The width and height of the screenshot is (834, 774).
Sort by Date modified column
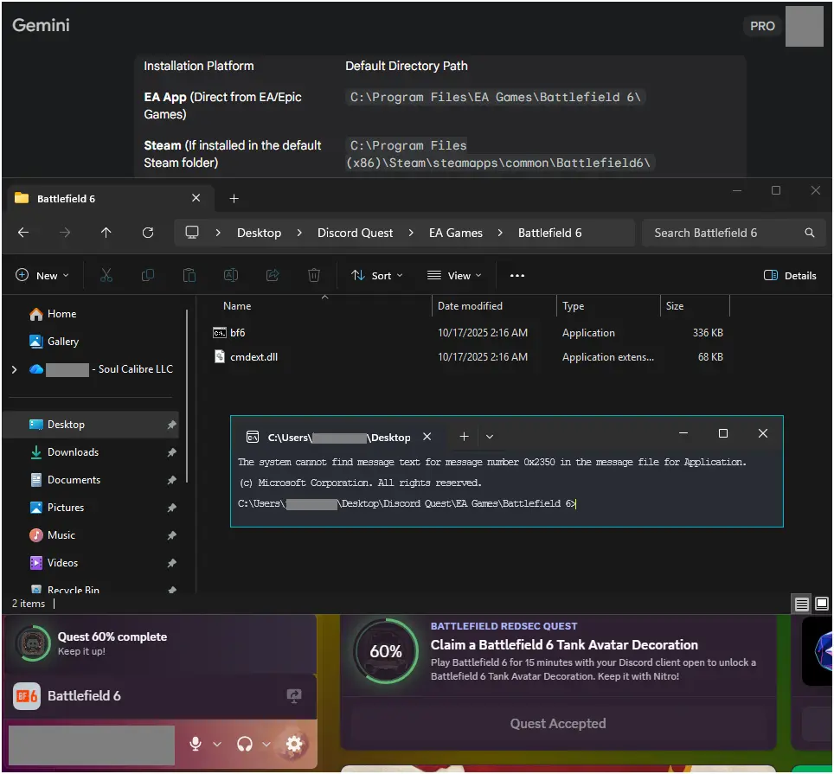(470, 306)
